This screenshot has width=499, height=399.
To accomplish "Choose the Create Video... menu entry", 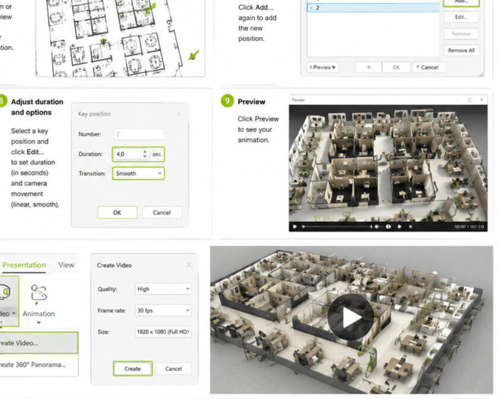I will (x=39, y=343).
